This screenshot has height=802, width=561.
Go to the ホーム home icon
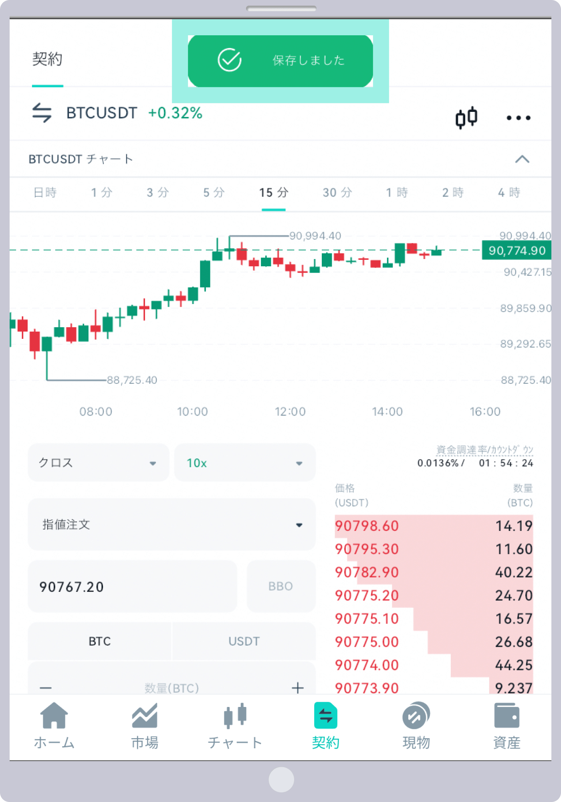pos(54,715)
